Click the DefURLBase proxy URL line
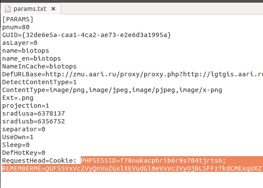 [x=131, y=74]
